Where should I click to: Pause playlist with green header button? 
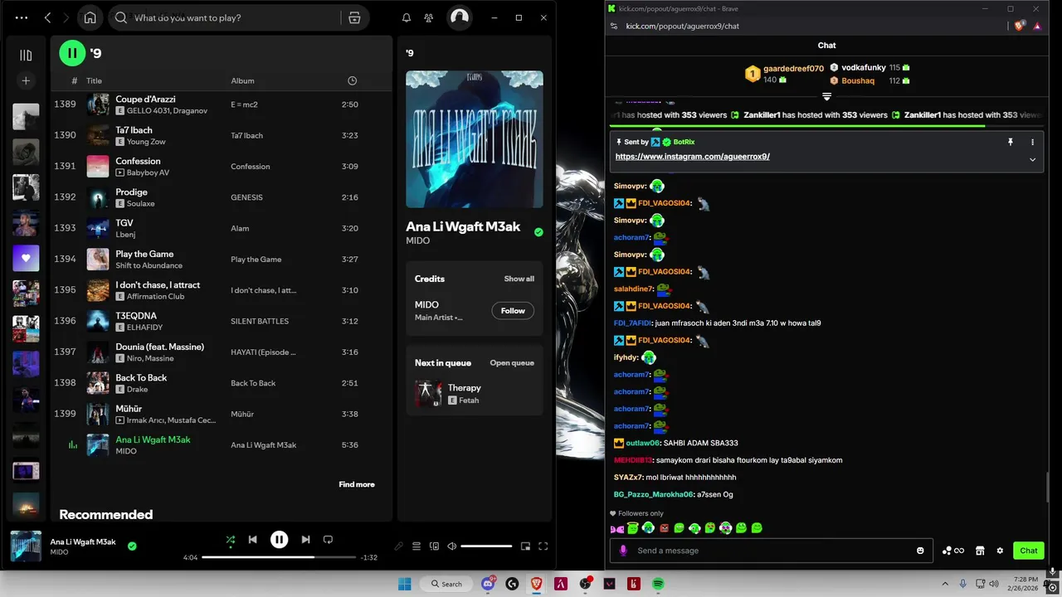pyautogui.click(x=72, y=53)
